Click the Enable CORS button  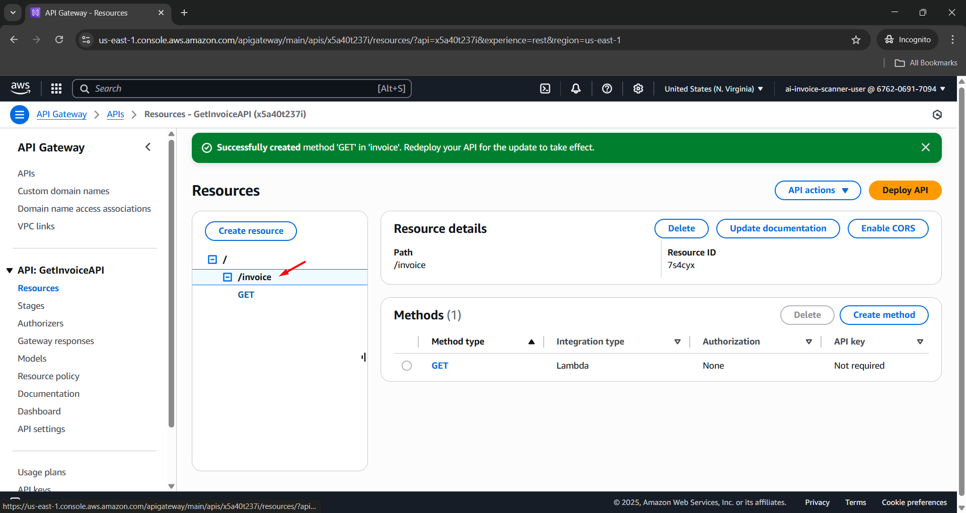pos(887,228)
